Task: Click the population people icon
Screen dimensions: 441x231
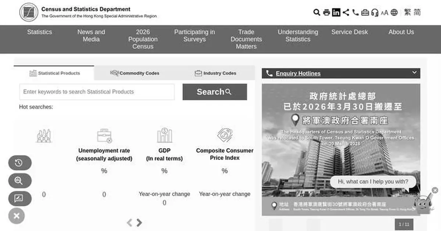Action: pos(44,136)
